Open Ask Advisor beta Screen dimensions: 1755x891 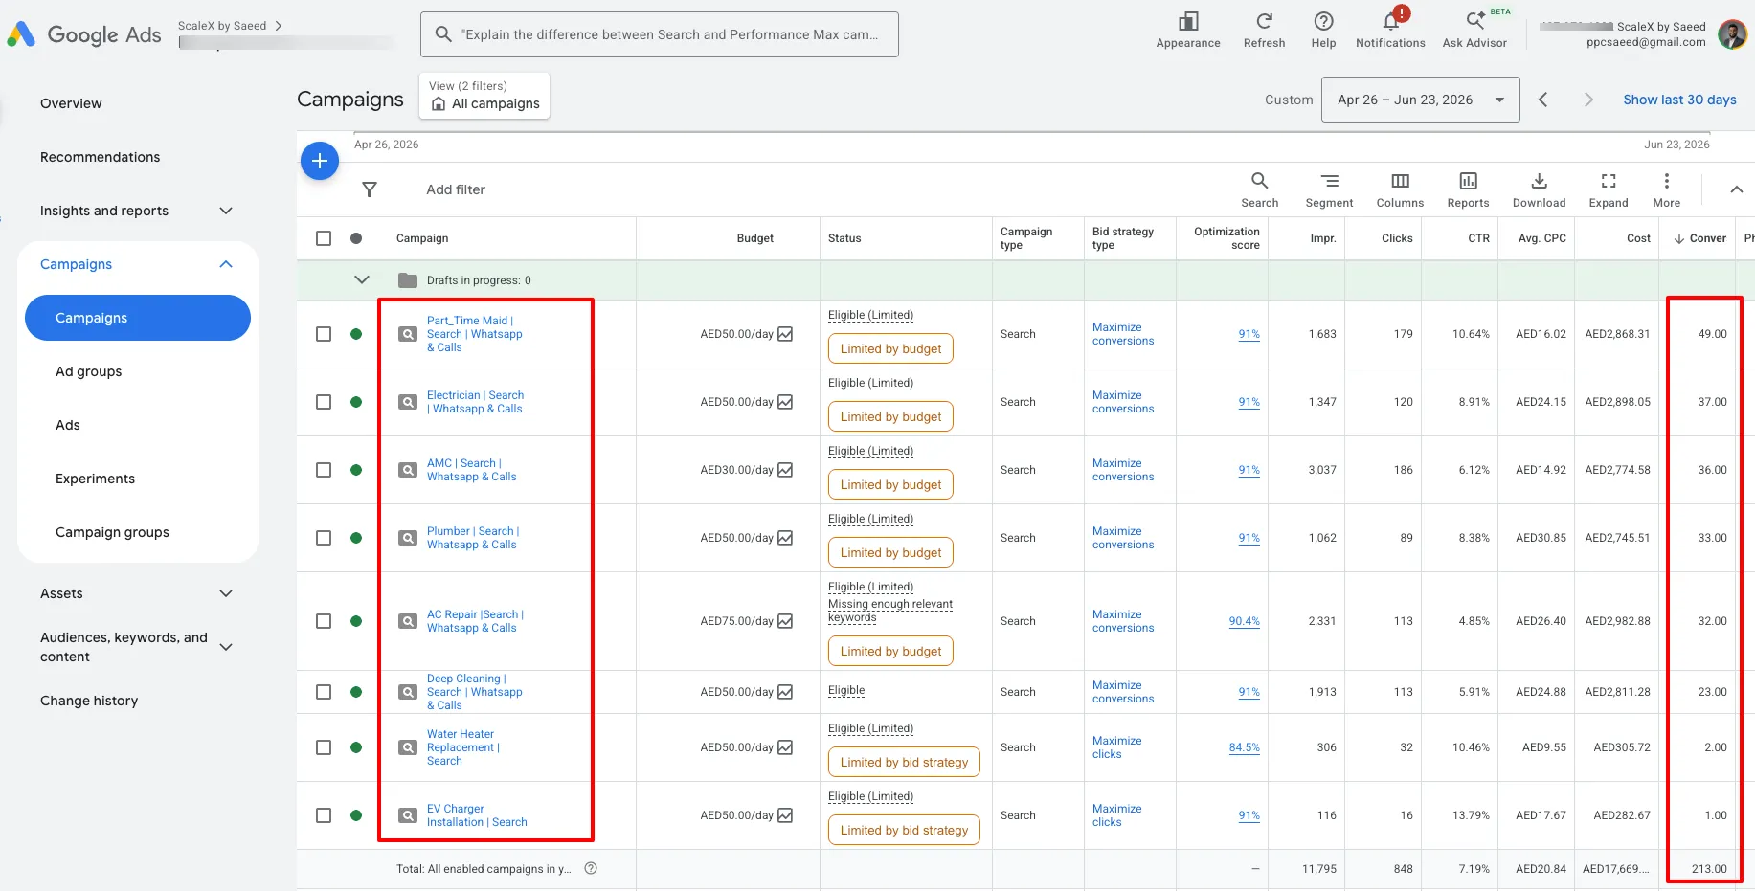coord(1474,21)
